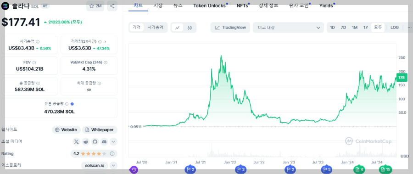Viewport: 413px width, 174px height.
Task: Open the NFTs tab
Action: pos(243,6)
